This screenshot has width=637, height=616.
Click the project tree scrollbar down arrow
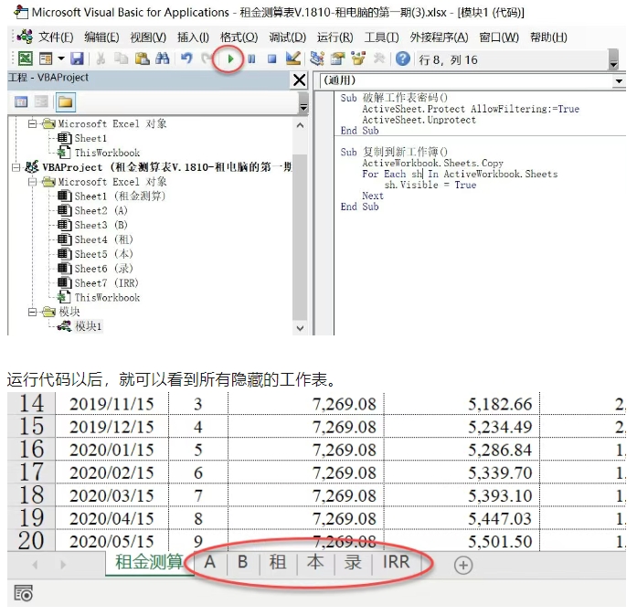tap(300, 327)
